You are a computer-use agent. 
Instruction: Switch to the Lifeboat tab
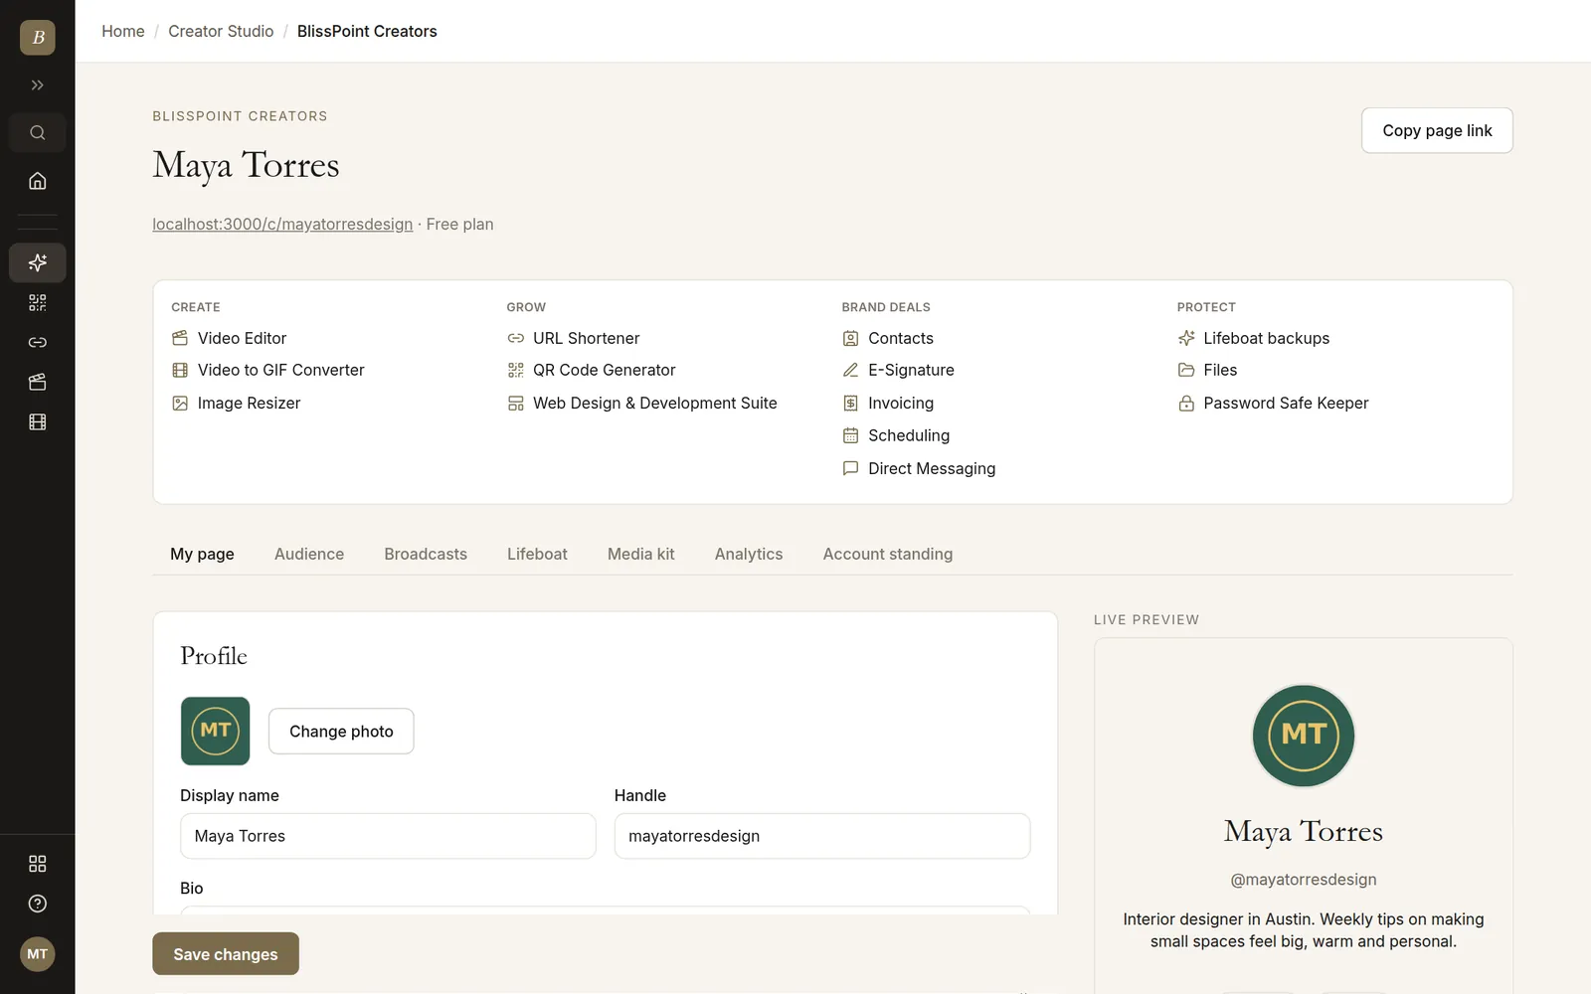[537, 554]
